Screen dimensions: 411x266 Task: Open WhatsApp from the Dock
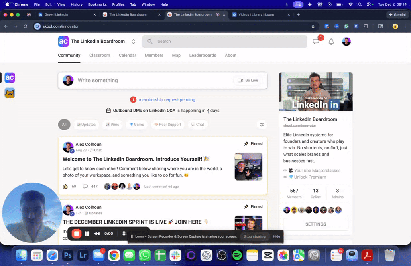tap(144, 255)
